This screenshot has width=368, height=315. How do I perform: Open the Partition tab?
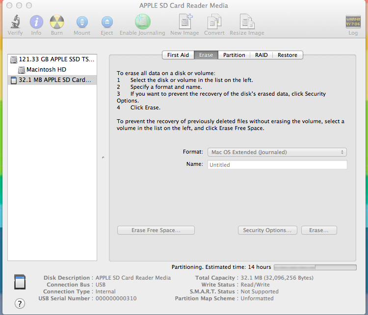[234, 55]
